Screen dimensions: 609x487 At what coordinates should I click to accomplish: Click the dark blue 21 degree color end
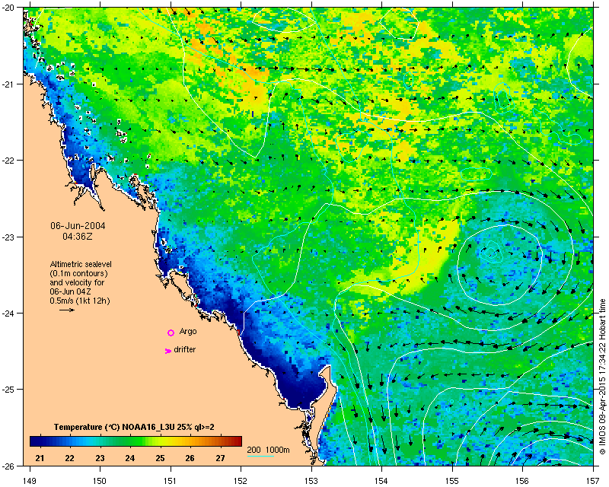click(36, 441)
